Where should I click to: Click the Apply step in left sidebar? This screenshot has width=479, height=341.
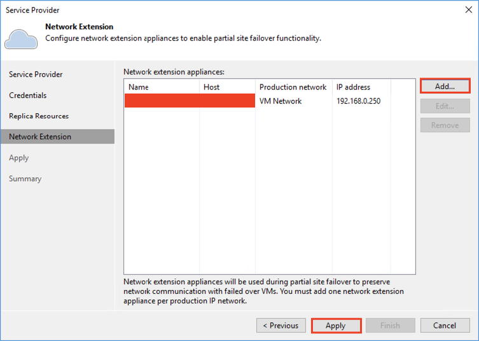tap(19, 158)
